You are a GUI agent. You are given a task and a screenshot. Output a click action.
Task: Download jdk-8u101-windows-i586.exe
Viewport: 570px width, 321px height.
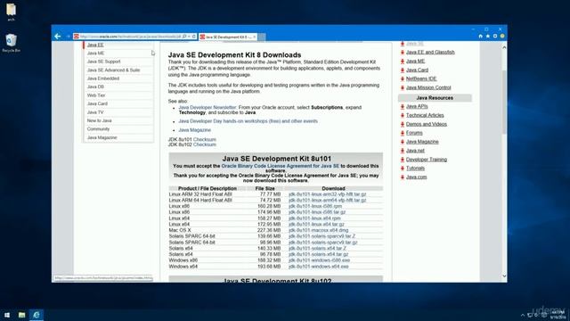(319, 260)
